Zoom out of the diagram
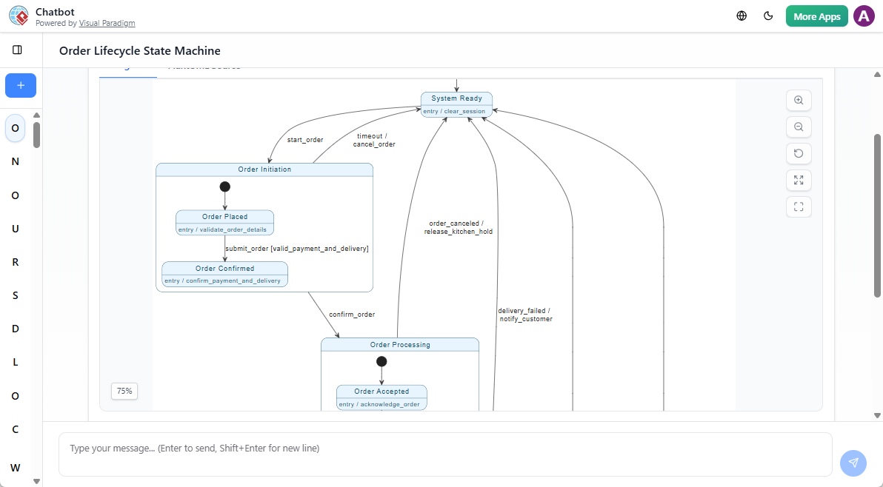Screen dimensions: 883x487 [x=798, y=127]
